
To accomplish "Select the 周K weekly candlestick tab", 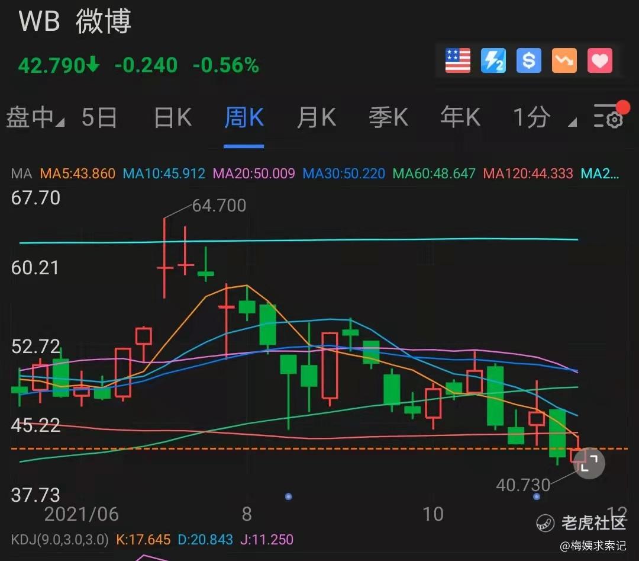I will click(x=244, y=117).
